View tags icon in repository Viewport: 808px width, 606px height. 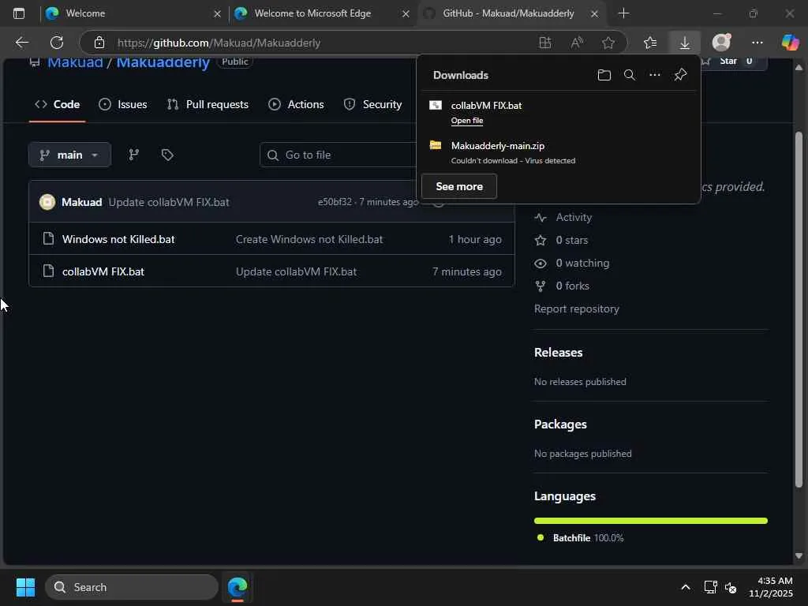pyautogui.click(x=167, y=155)
